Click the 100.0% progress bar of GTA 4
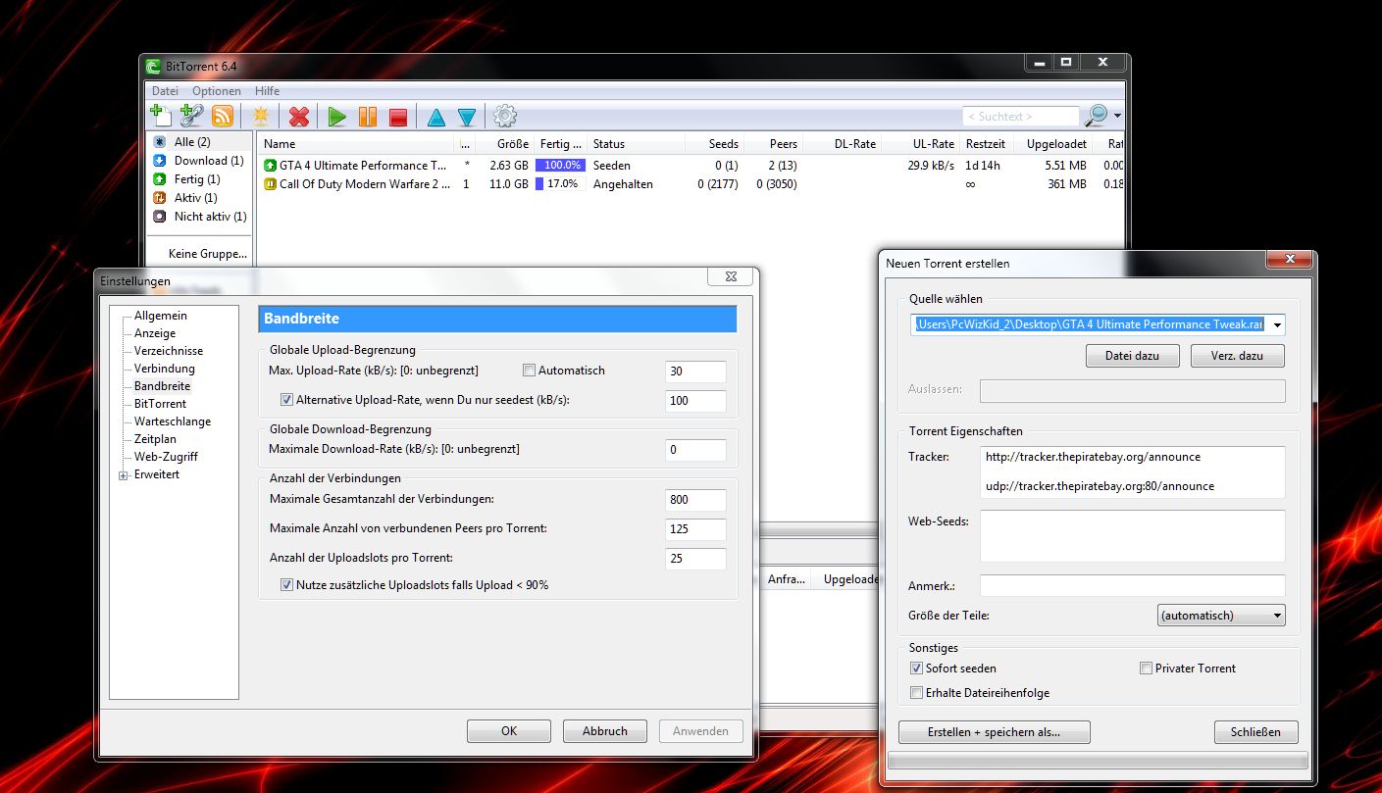The width and height of the screenshot is (1382, 793). [561, 166]
